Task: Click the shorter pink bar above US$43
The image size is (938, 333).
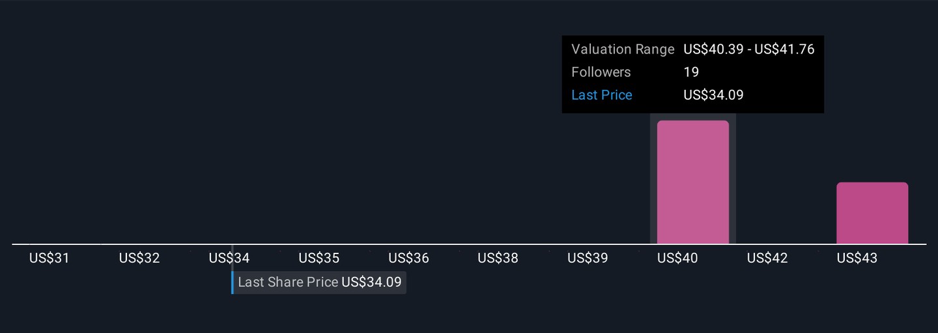Action: (x=872, y=213)
